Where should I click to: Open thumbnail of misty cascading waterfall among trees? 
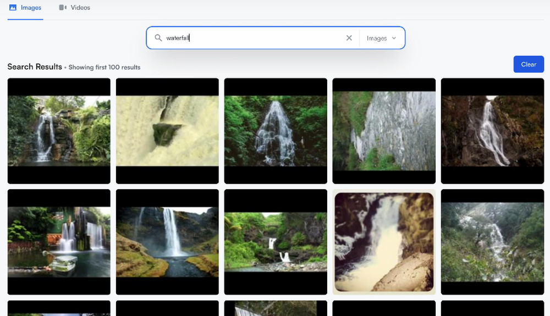(492, 242)
